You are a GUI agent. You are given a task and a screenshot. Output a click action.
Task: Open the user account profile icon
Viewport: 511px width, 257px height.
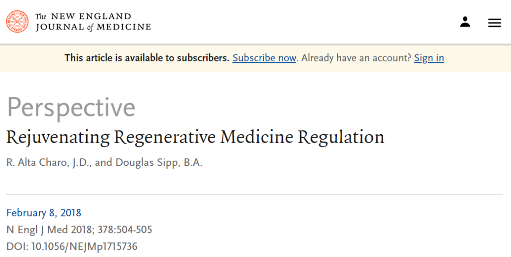[x=465, y=22]
